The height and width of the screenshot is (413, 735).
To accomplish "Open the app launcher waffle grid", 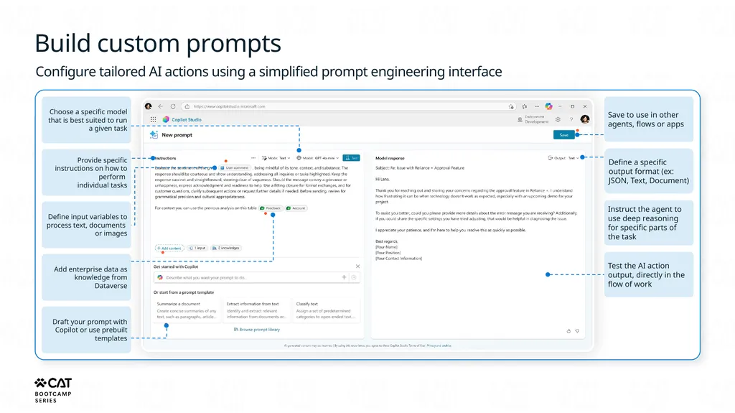I will tap(154, 120).
